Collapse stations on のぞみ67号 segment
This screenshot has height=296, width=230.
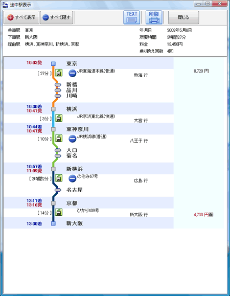73,178
